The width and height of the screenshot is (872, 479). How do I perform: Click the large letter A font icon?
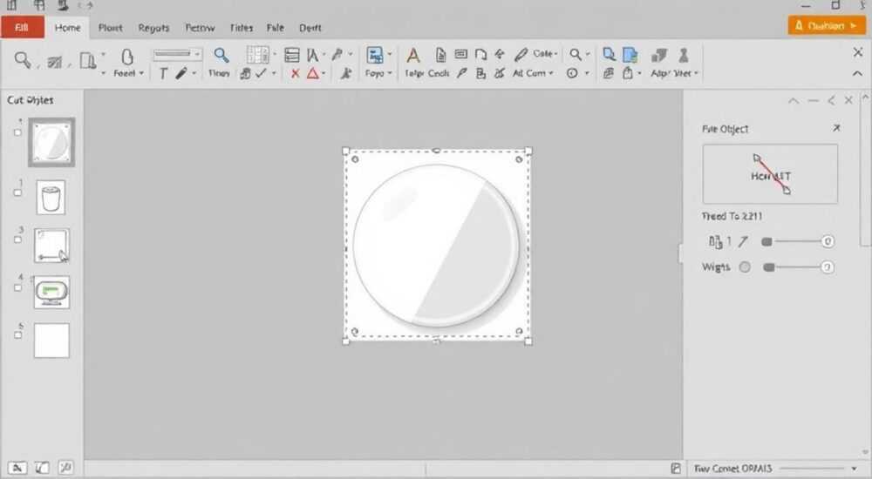pyautogui.click(x=412, y=56)
